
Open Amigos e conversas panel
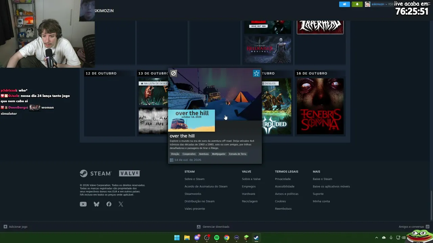[414, 227]
